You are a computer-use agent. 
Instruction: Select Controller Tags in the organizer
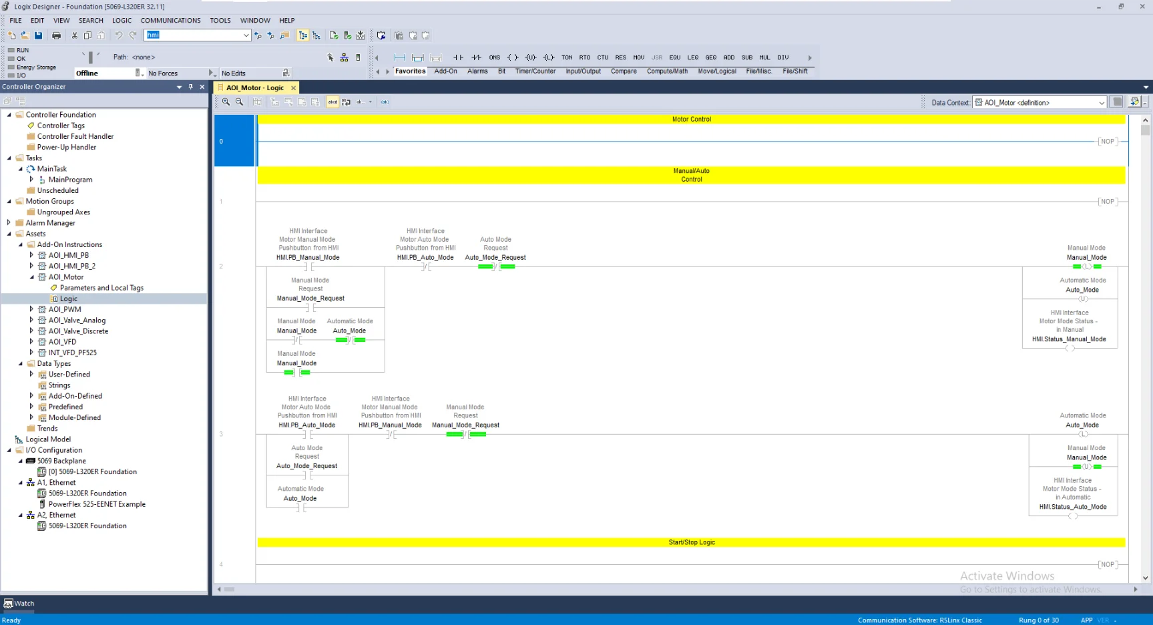pyautogui.click(x=61, y=126)
